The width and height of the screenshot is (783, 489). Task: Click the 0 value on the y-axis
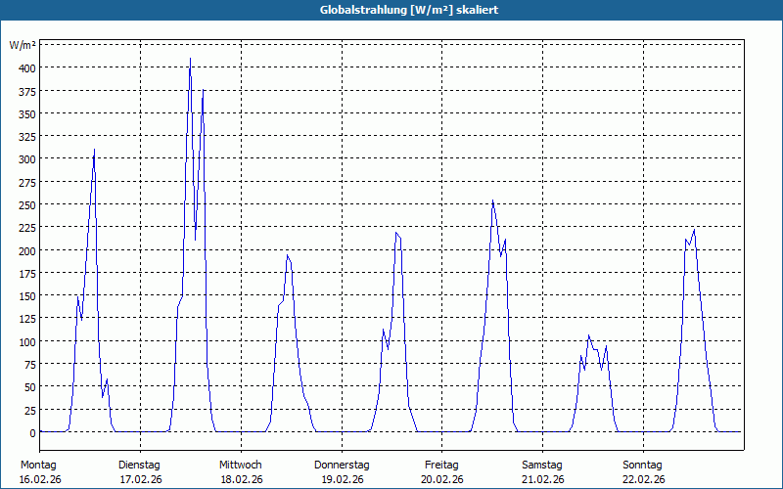coord(32,433)
